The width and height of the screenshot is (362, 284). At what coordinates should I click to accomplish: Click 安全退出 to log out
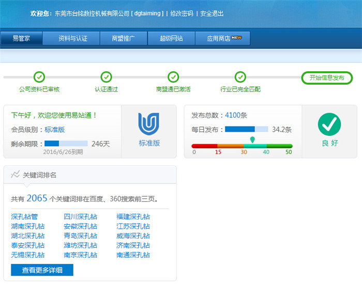coord(212,13)
